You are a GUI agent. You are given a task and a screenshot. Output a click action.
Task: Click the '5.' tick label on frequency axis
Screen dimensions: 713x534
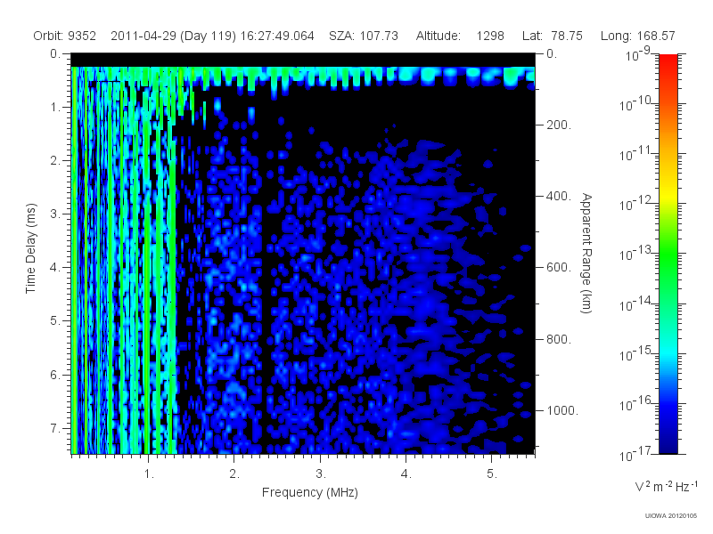(x=492, y=474)
